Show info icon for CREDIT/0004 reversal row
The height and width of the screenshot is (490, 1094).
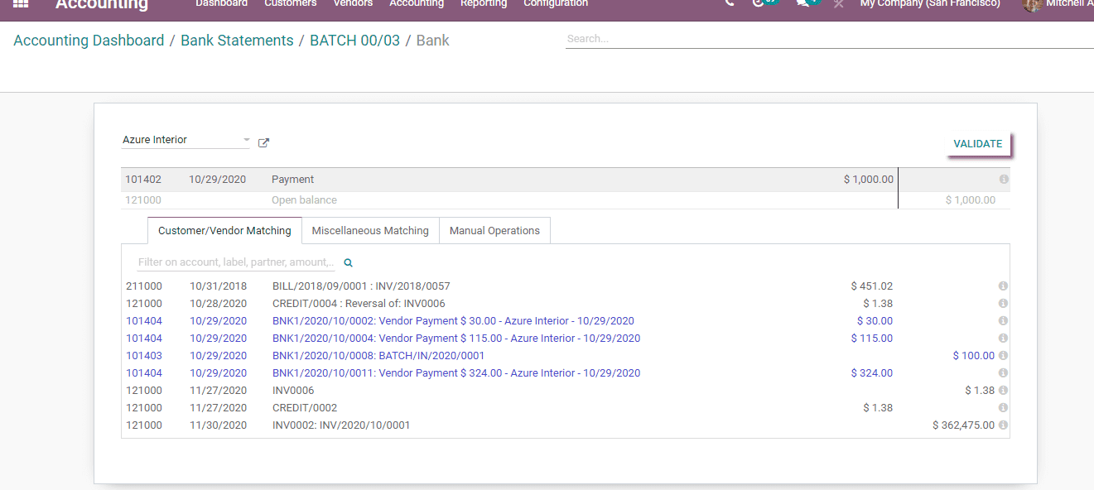click(x=1003, y=304)
